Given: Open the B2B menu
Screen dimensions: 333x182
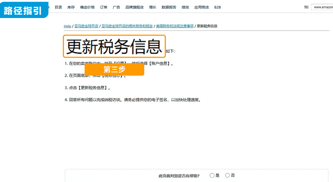Looking at the screenshot, I should (x=217, y=7).
